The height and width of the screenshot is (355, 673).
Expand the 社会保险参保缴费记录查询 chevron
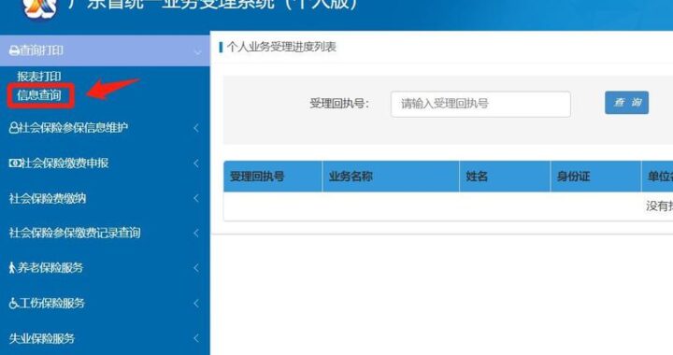click(x=196, y=233)
